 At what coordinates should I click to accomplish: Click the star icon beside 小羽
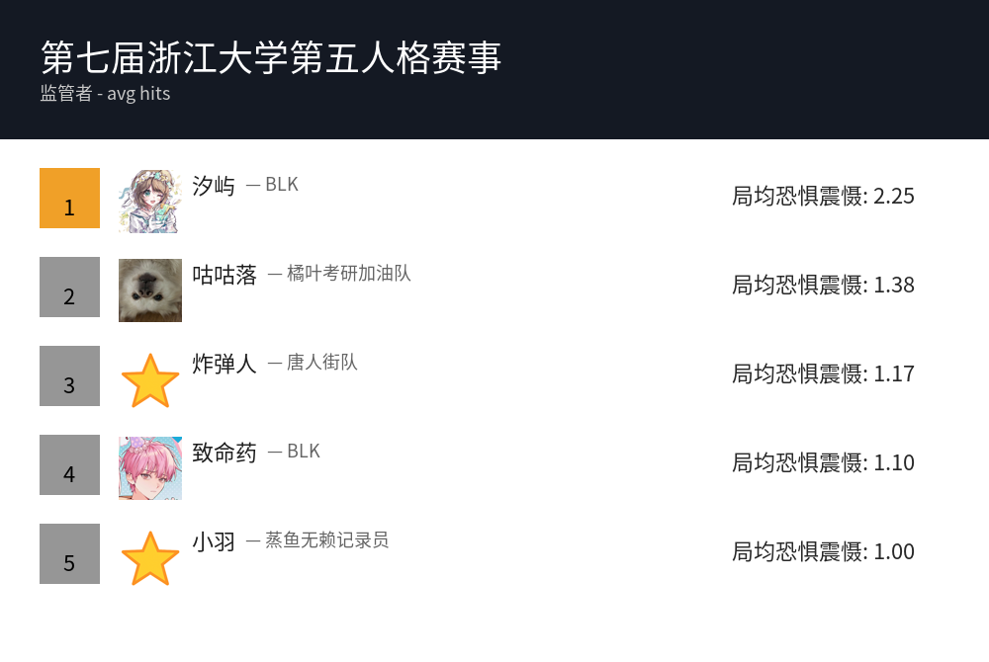(150, 558)
